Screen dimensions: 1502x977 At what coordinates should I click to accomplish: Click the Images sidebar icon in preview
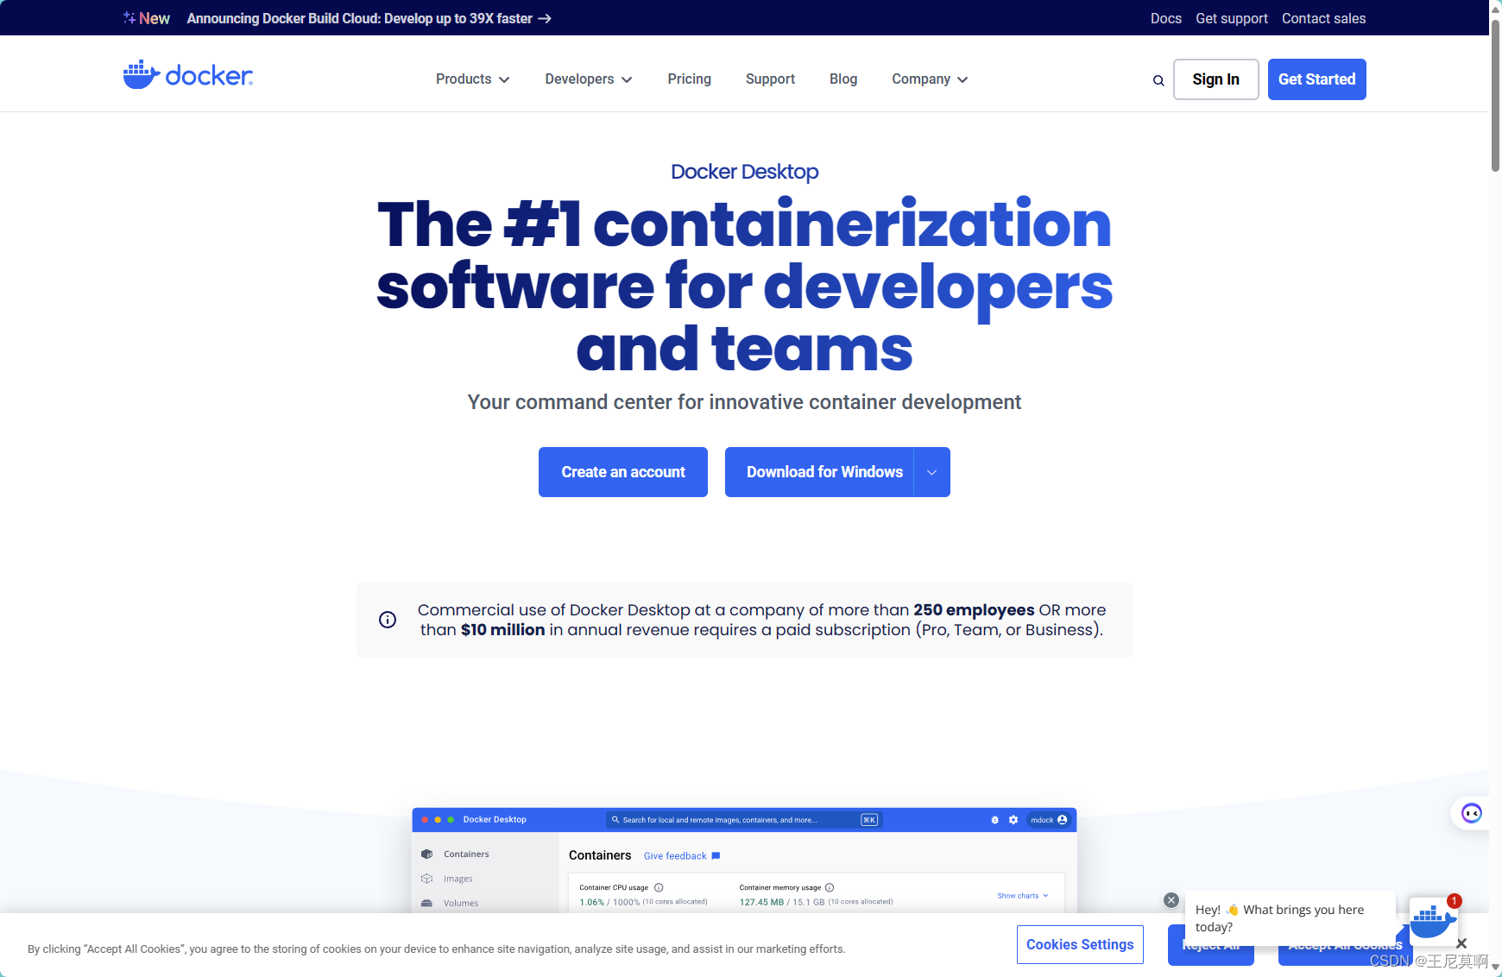[426, 879]
